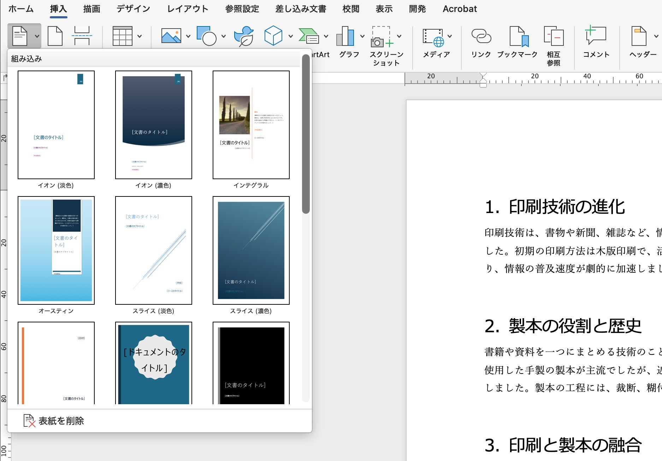The height and width of the screenshot is (461, 662).
Task: Select the orange-bar cover page thumbnail
Action: pos(56,363)
